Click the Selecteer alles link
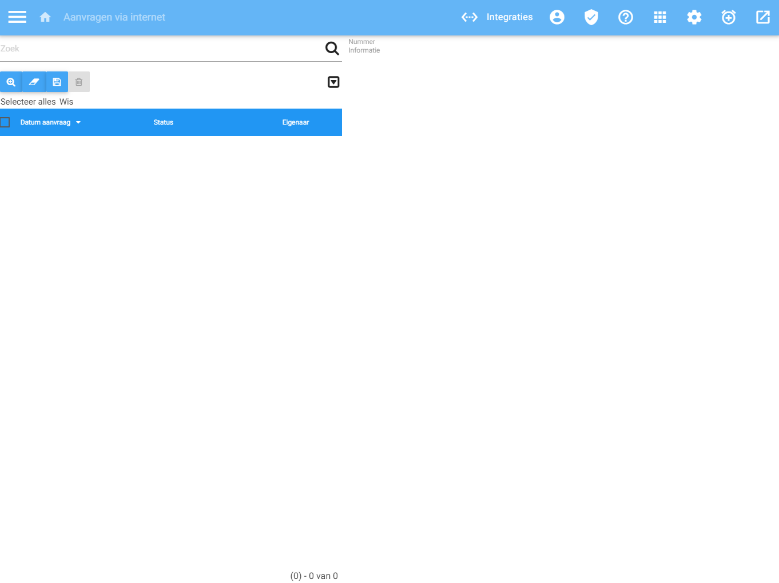779x583 pixels. 28,102
